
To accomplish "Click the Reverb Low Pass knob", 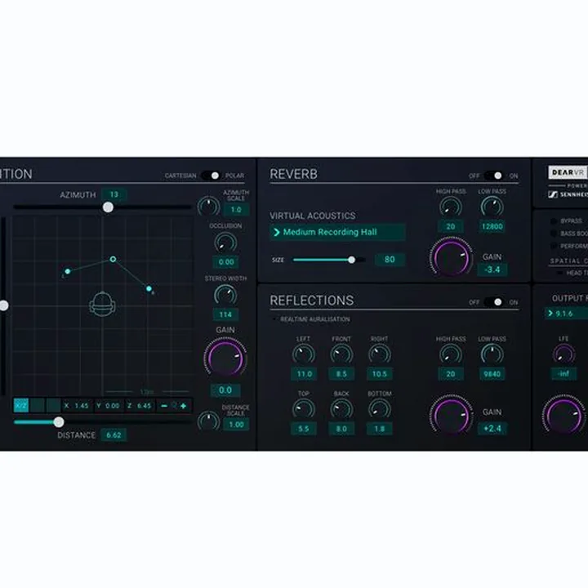I will click(x=492, y=207).
